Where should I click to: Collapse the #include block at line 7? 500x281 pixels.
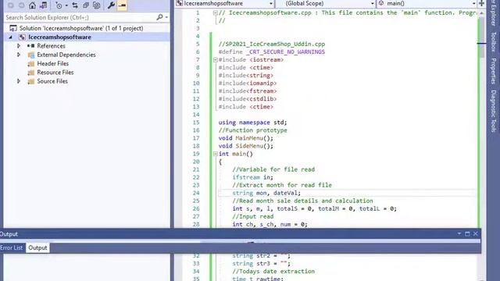click(216, 60)
